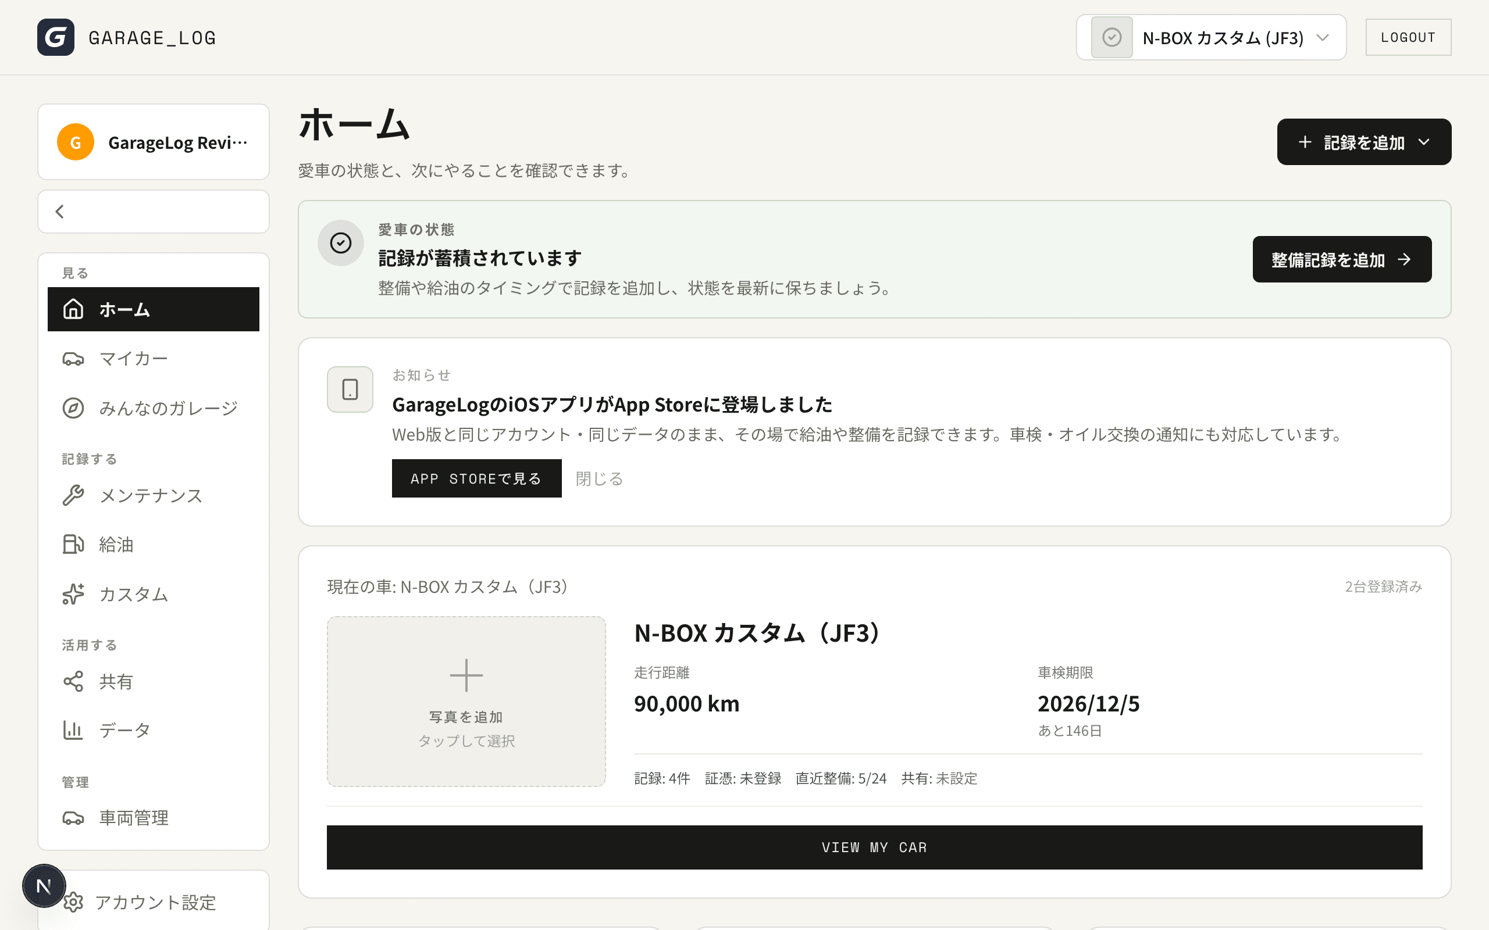Click the 写真を追加 photo placeholder
The height and width of the screenshot is (930, 1489).
[466, 702]
